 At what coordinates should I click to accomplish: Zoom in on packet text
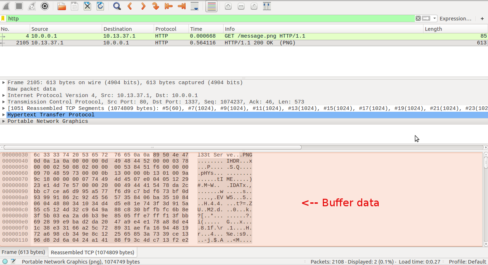click(228, 6)
